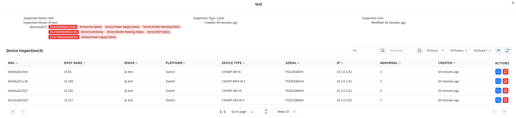Focus the MAC search input field
The width and height of the screenshot is (516, 118).
(365, 51)
